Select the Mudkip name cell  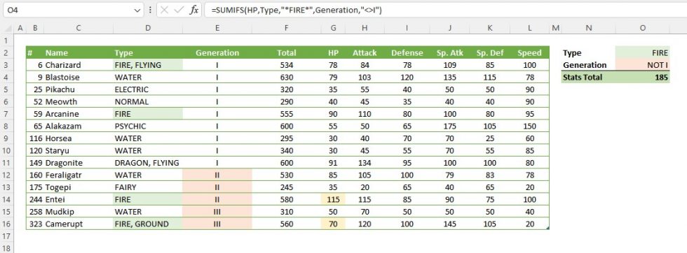(78, 212)
